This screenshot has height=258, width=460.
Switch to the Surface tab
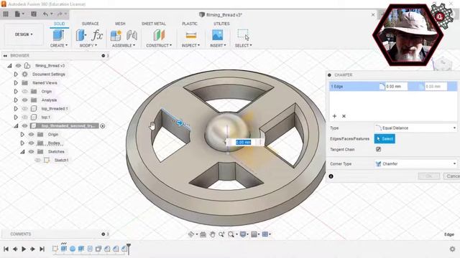[x=90, y=24]
